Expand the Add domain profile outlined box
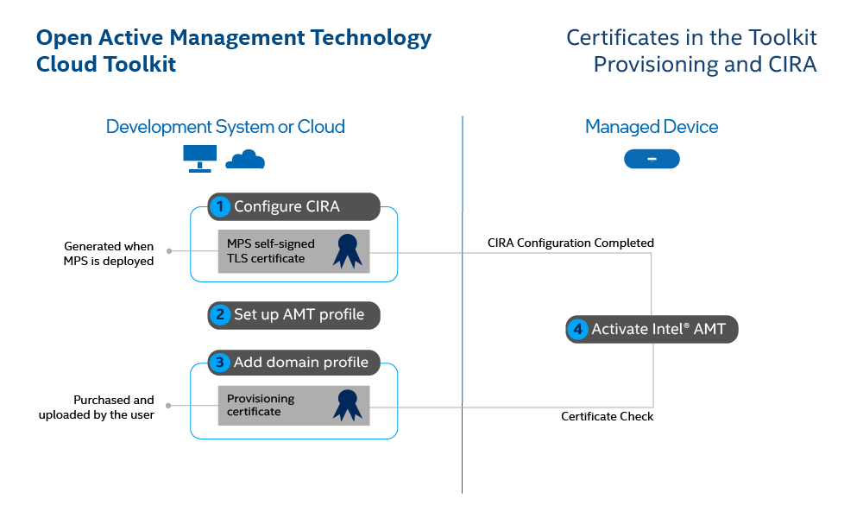This screenshot has height=518, width=863. point(293,399)
